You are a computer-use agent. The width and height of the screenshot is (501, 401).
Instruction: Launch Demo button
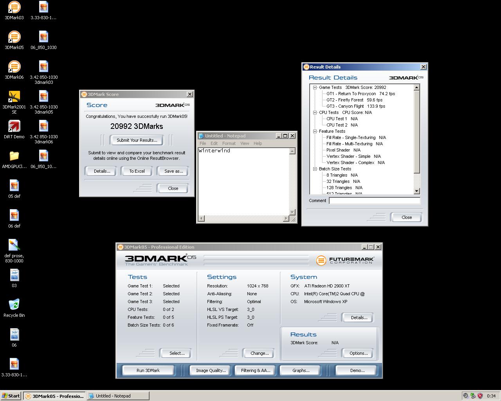tap(357, 370)
